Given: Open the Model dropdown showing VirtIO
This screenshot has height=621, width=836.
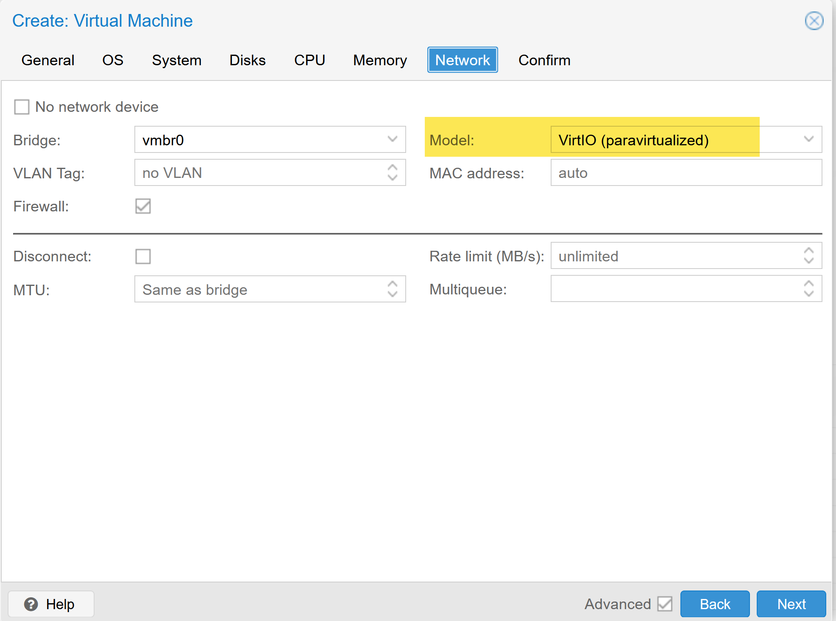Looking at the screenshot, I should pos(809,139).
